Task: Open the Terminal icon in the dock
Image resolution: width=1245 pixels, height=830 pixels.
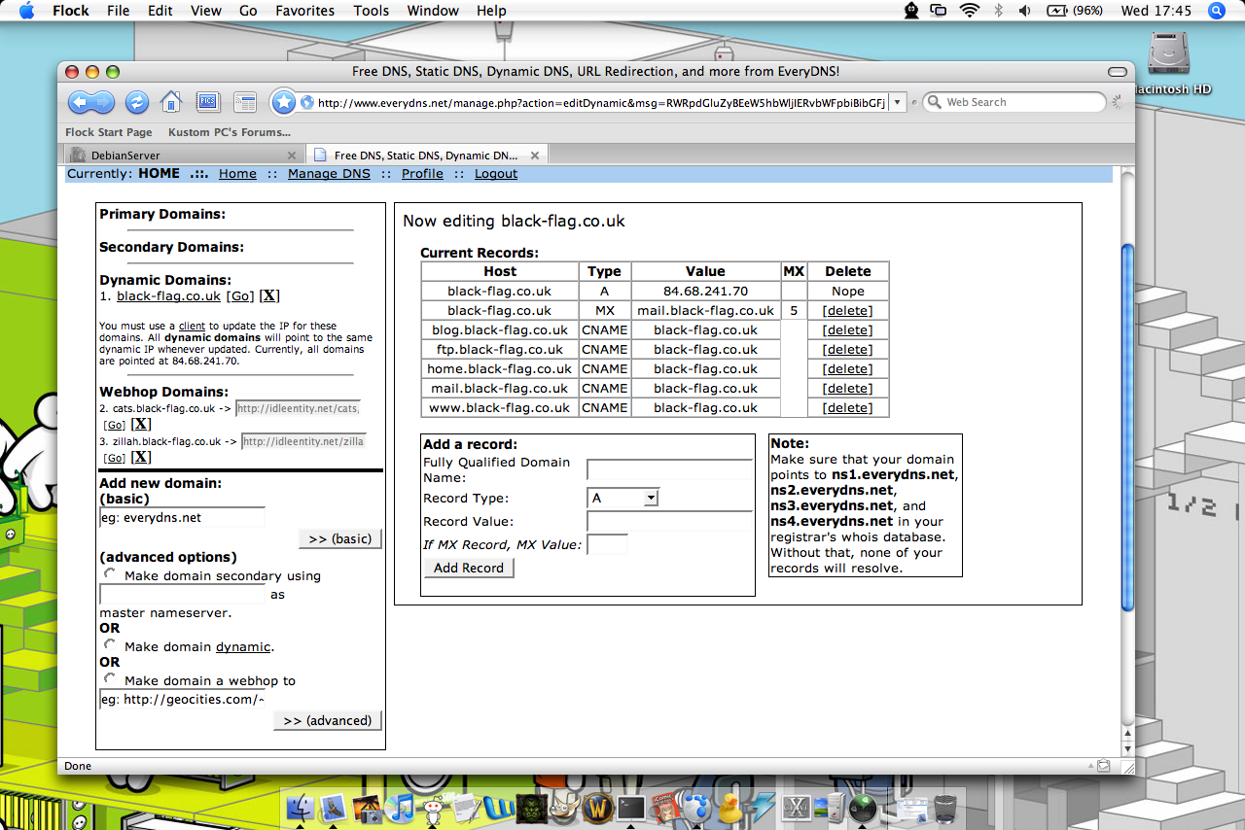Action: [x=631, y=807]
